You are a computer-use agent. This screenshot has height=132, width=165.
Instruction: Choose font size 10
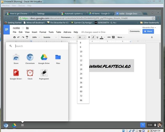pos(83,51)
